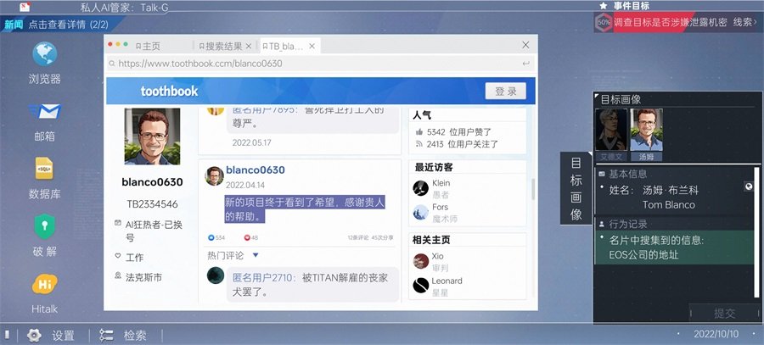
Task: Collapse the 目标画像 side tab
Action: [x=576, y=189]
